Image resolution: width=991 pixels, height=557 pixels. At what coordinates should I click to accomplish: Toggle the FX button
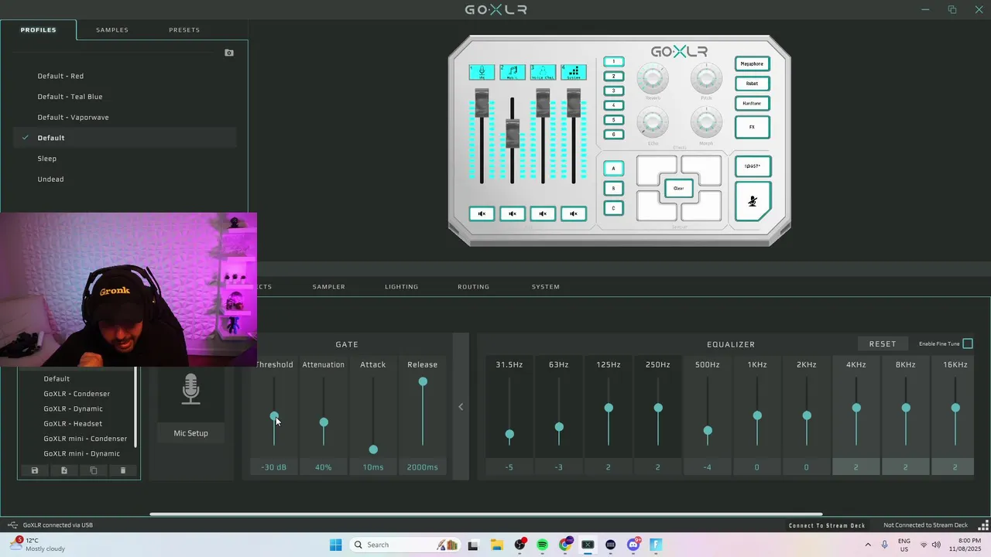[752, 127]
